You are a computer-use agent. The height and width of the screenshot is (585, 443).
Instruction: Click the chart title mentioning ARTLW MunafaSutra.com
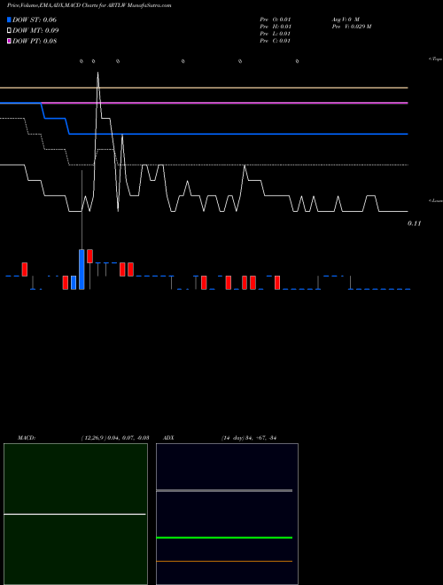(x=89, y=5)
